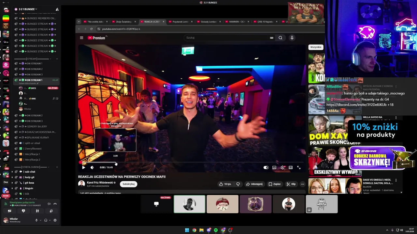Select the Wszystkie filter chip
Image resolution: width=417 pixels, height=234 pixels.
pyautogui.click(x=316, y=47)
